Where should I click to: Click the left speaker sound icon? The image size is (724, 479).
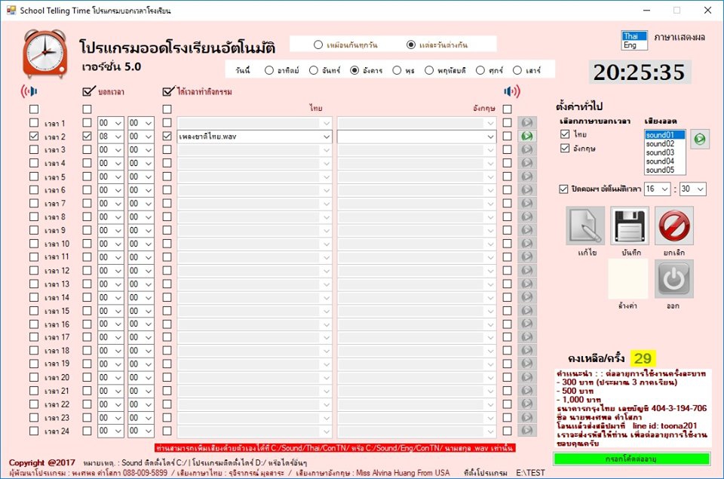click(x=29, y=91)
